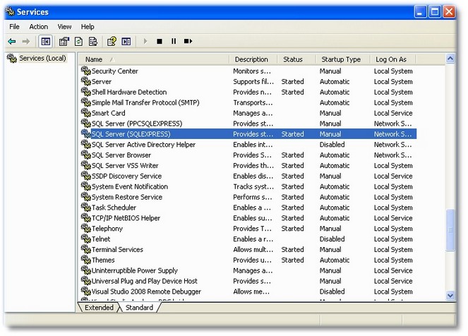Image resolution: width=468 pixels, height=336 pixels.
Task: Select Uninterruptible Power Supply service
Action: [x=134, y=270]
